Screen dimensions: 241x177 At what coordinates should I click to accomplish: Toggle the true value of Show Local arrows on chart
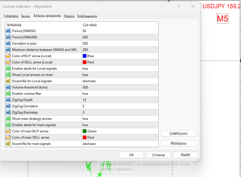[x=120, y=75]
